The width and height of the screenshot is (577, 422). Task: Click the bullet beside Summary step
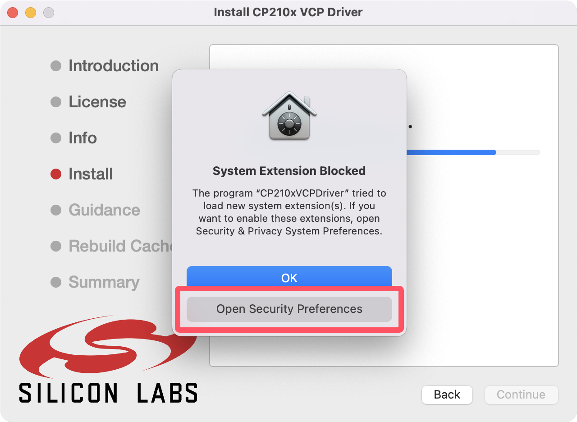point(56,282)
